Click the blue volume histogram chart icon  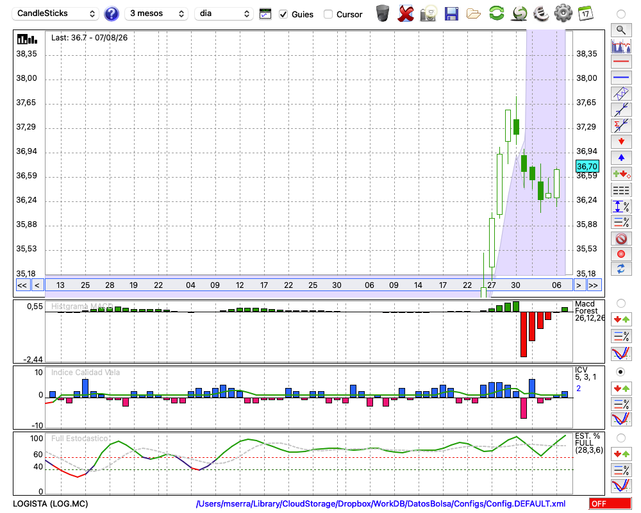point(621,46)
